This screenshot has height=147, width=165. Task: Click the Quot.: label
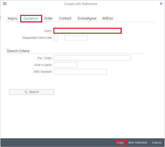[48, 31]
